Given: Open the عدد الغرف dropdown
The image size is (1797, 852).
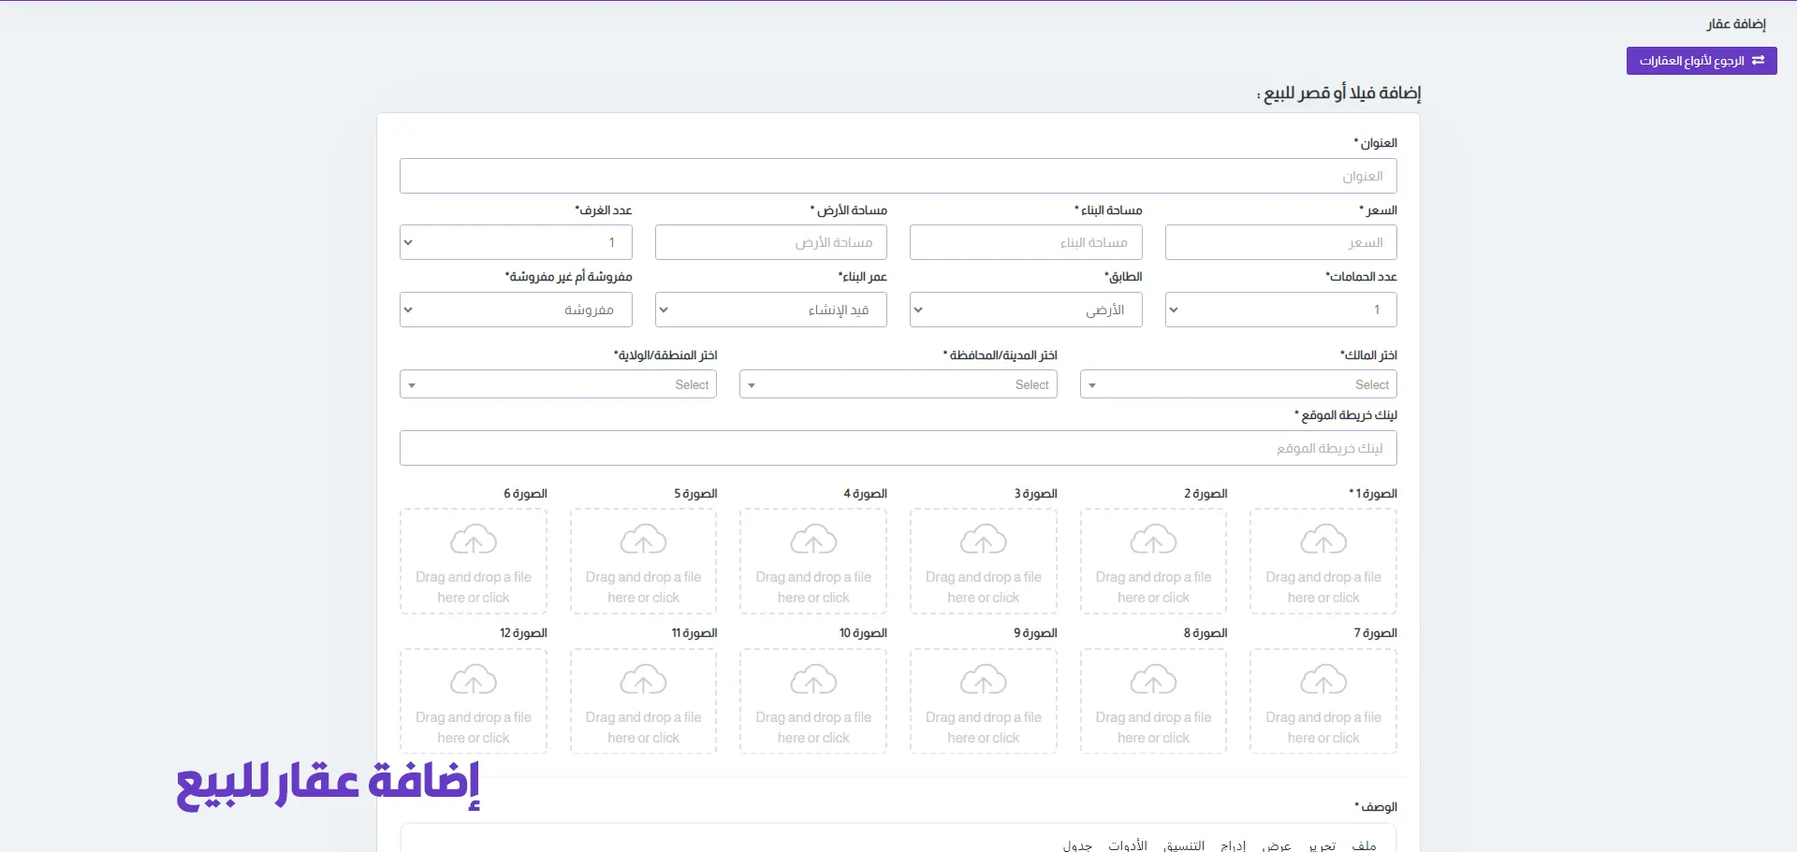Looking at the screenshot, I should click(x=516, y=242).
